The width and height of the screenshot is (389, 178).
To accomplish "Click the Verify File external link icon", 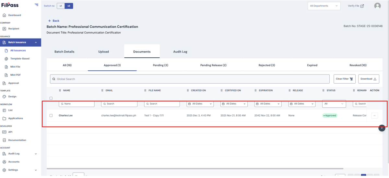I will tap(362, 6).
